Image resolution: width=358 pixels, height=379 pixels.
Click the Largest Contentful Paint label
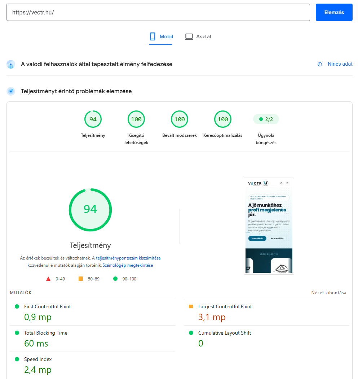225,306
